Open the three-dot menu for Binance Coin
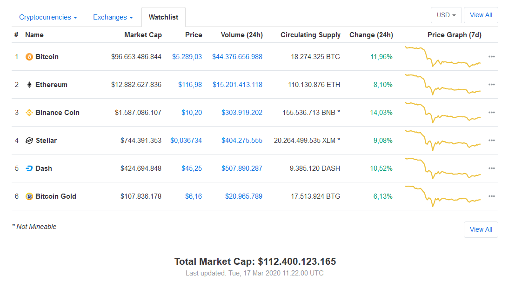This screenshot has width=515, height=282. point(491,113)
